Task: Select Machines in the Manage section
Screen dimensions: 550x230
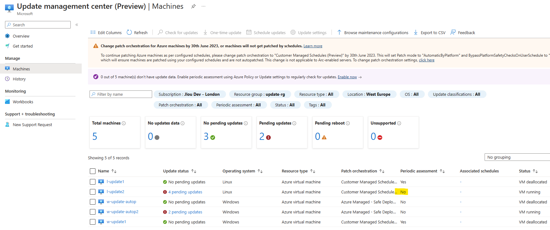Action: tap(41, 69)
